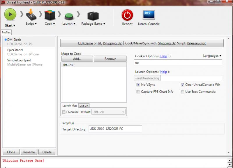Open the Start dropdown arrow
This screenshot has width=233, height=168.
pyautogui.click(x=14, y=26)
